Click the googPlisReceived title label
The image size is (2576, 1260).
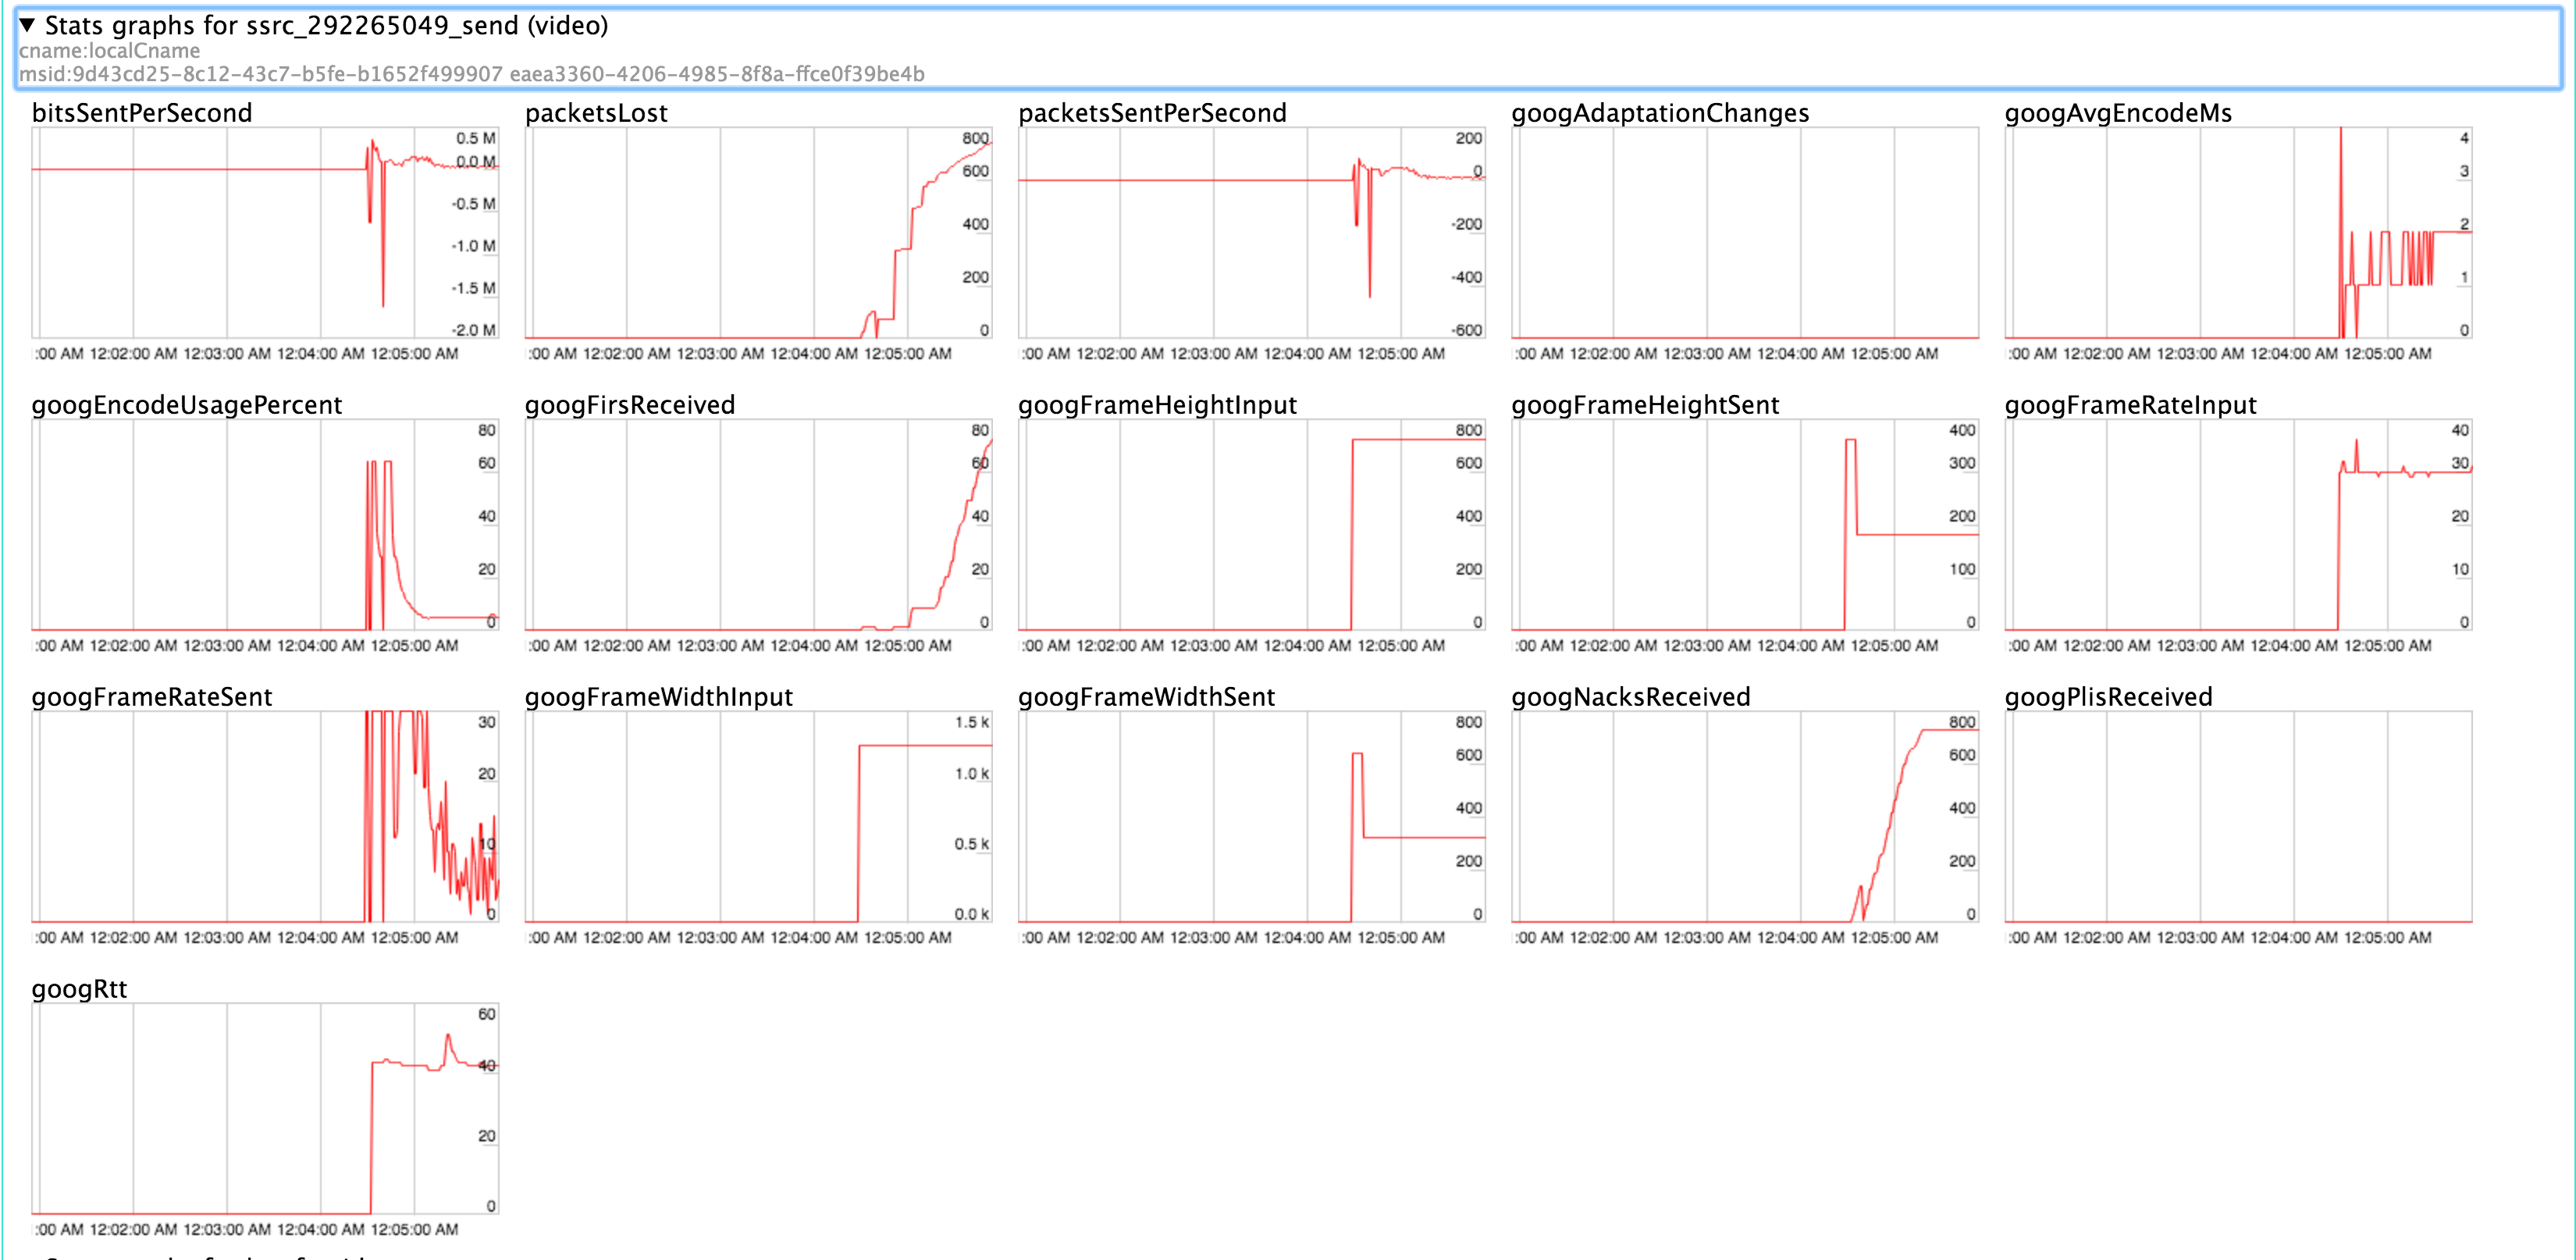2108,697
